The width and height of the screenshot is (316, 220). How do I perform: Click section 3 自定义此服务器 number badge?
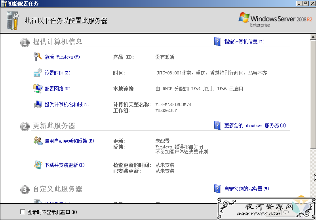[x=25, y=190]
